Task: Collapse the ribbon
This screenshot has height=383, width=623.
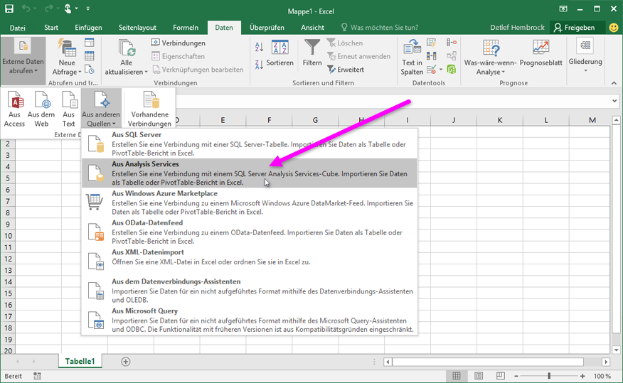Action: (x=614, y=83)
